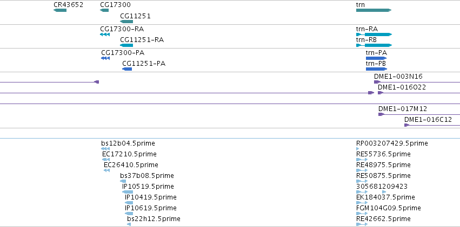Click the 305681209423 EST label
The image size is (460, 227).
[382, 187]
